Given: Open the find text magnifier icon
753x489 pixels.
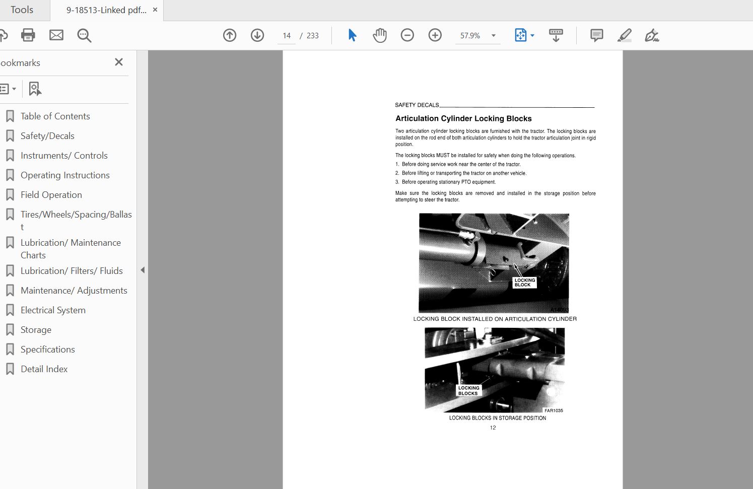Looking at the screenshot, I should (x=84, y=35).
